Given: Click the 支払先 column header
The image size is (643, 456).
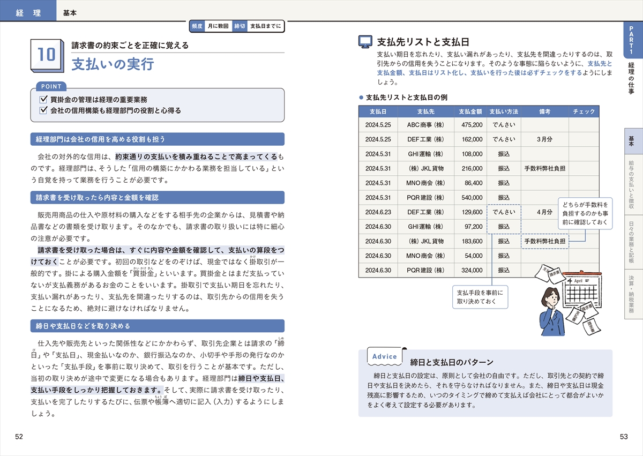Looking at the screenshot, I should coord(425,111).
